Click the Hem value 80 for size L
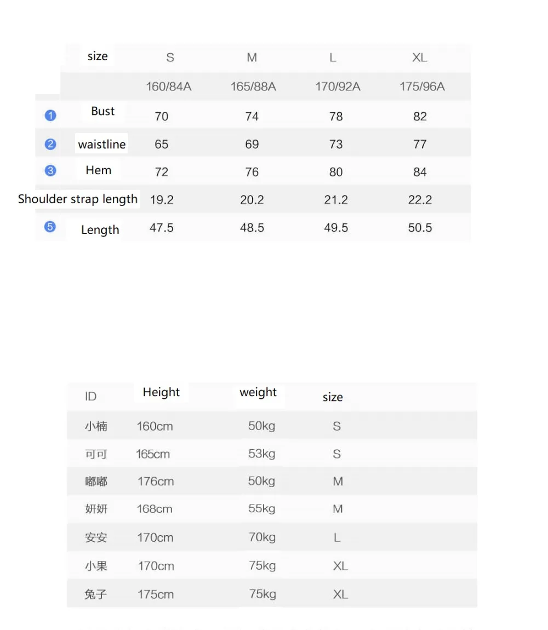Viewport: 548px width, 630px height. [x=336, y=172]
